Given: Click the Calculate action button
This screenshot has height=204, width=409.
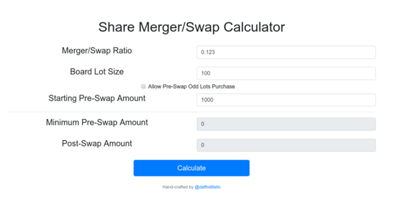Looking at the screenshot, I should click(191, 168).
